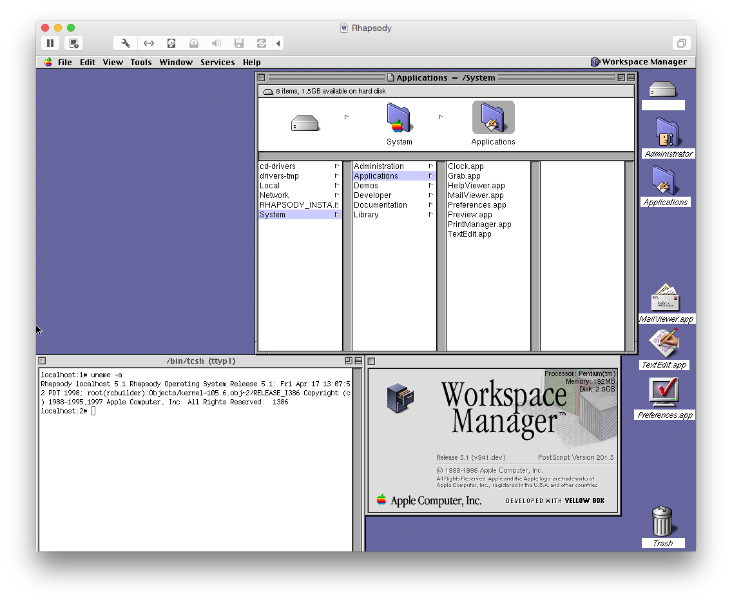This screenshot has width=732, height=603.
Task: Select the Local folder
Action: 300,186
